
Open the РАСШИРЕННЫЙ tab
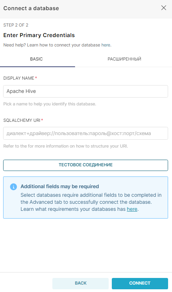(x=124, y=59)
